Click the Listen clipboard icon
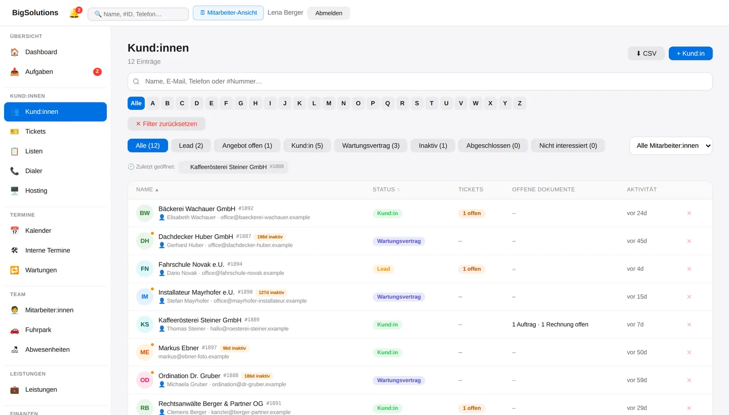Viewport: 729px width, 415px height. coord(15,151)
